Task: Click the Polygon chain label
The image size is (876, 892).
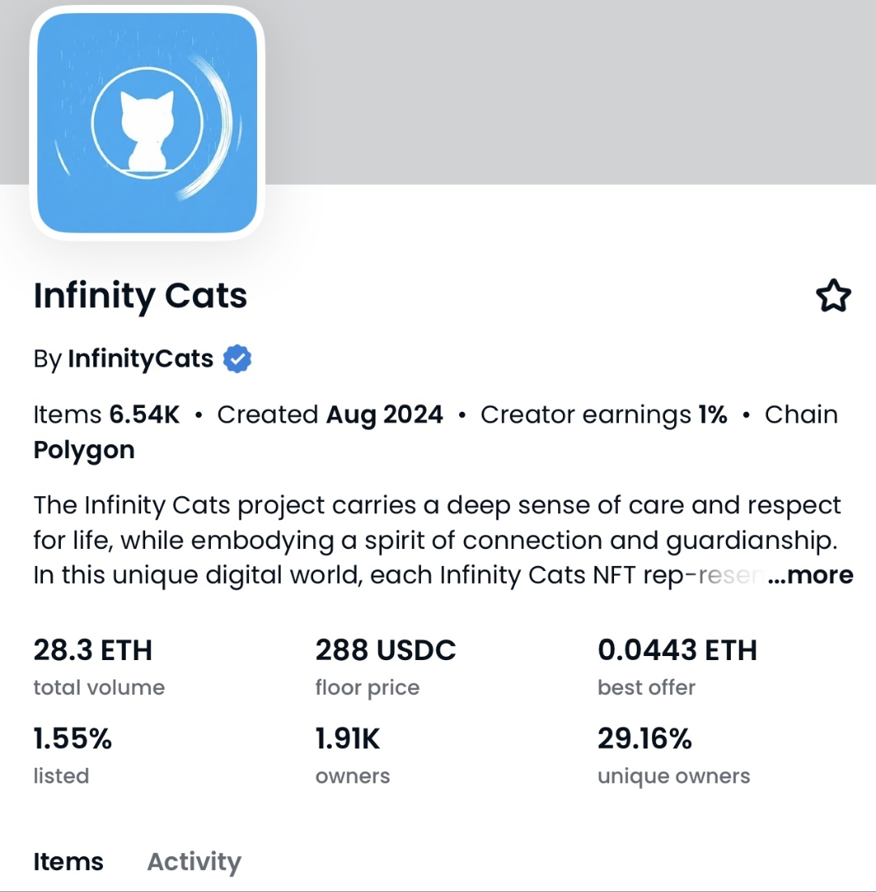Action: (x=84, y=451)
